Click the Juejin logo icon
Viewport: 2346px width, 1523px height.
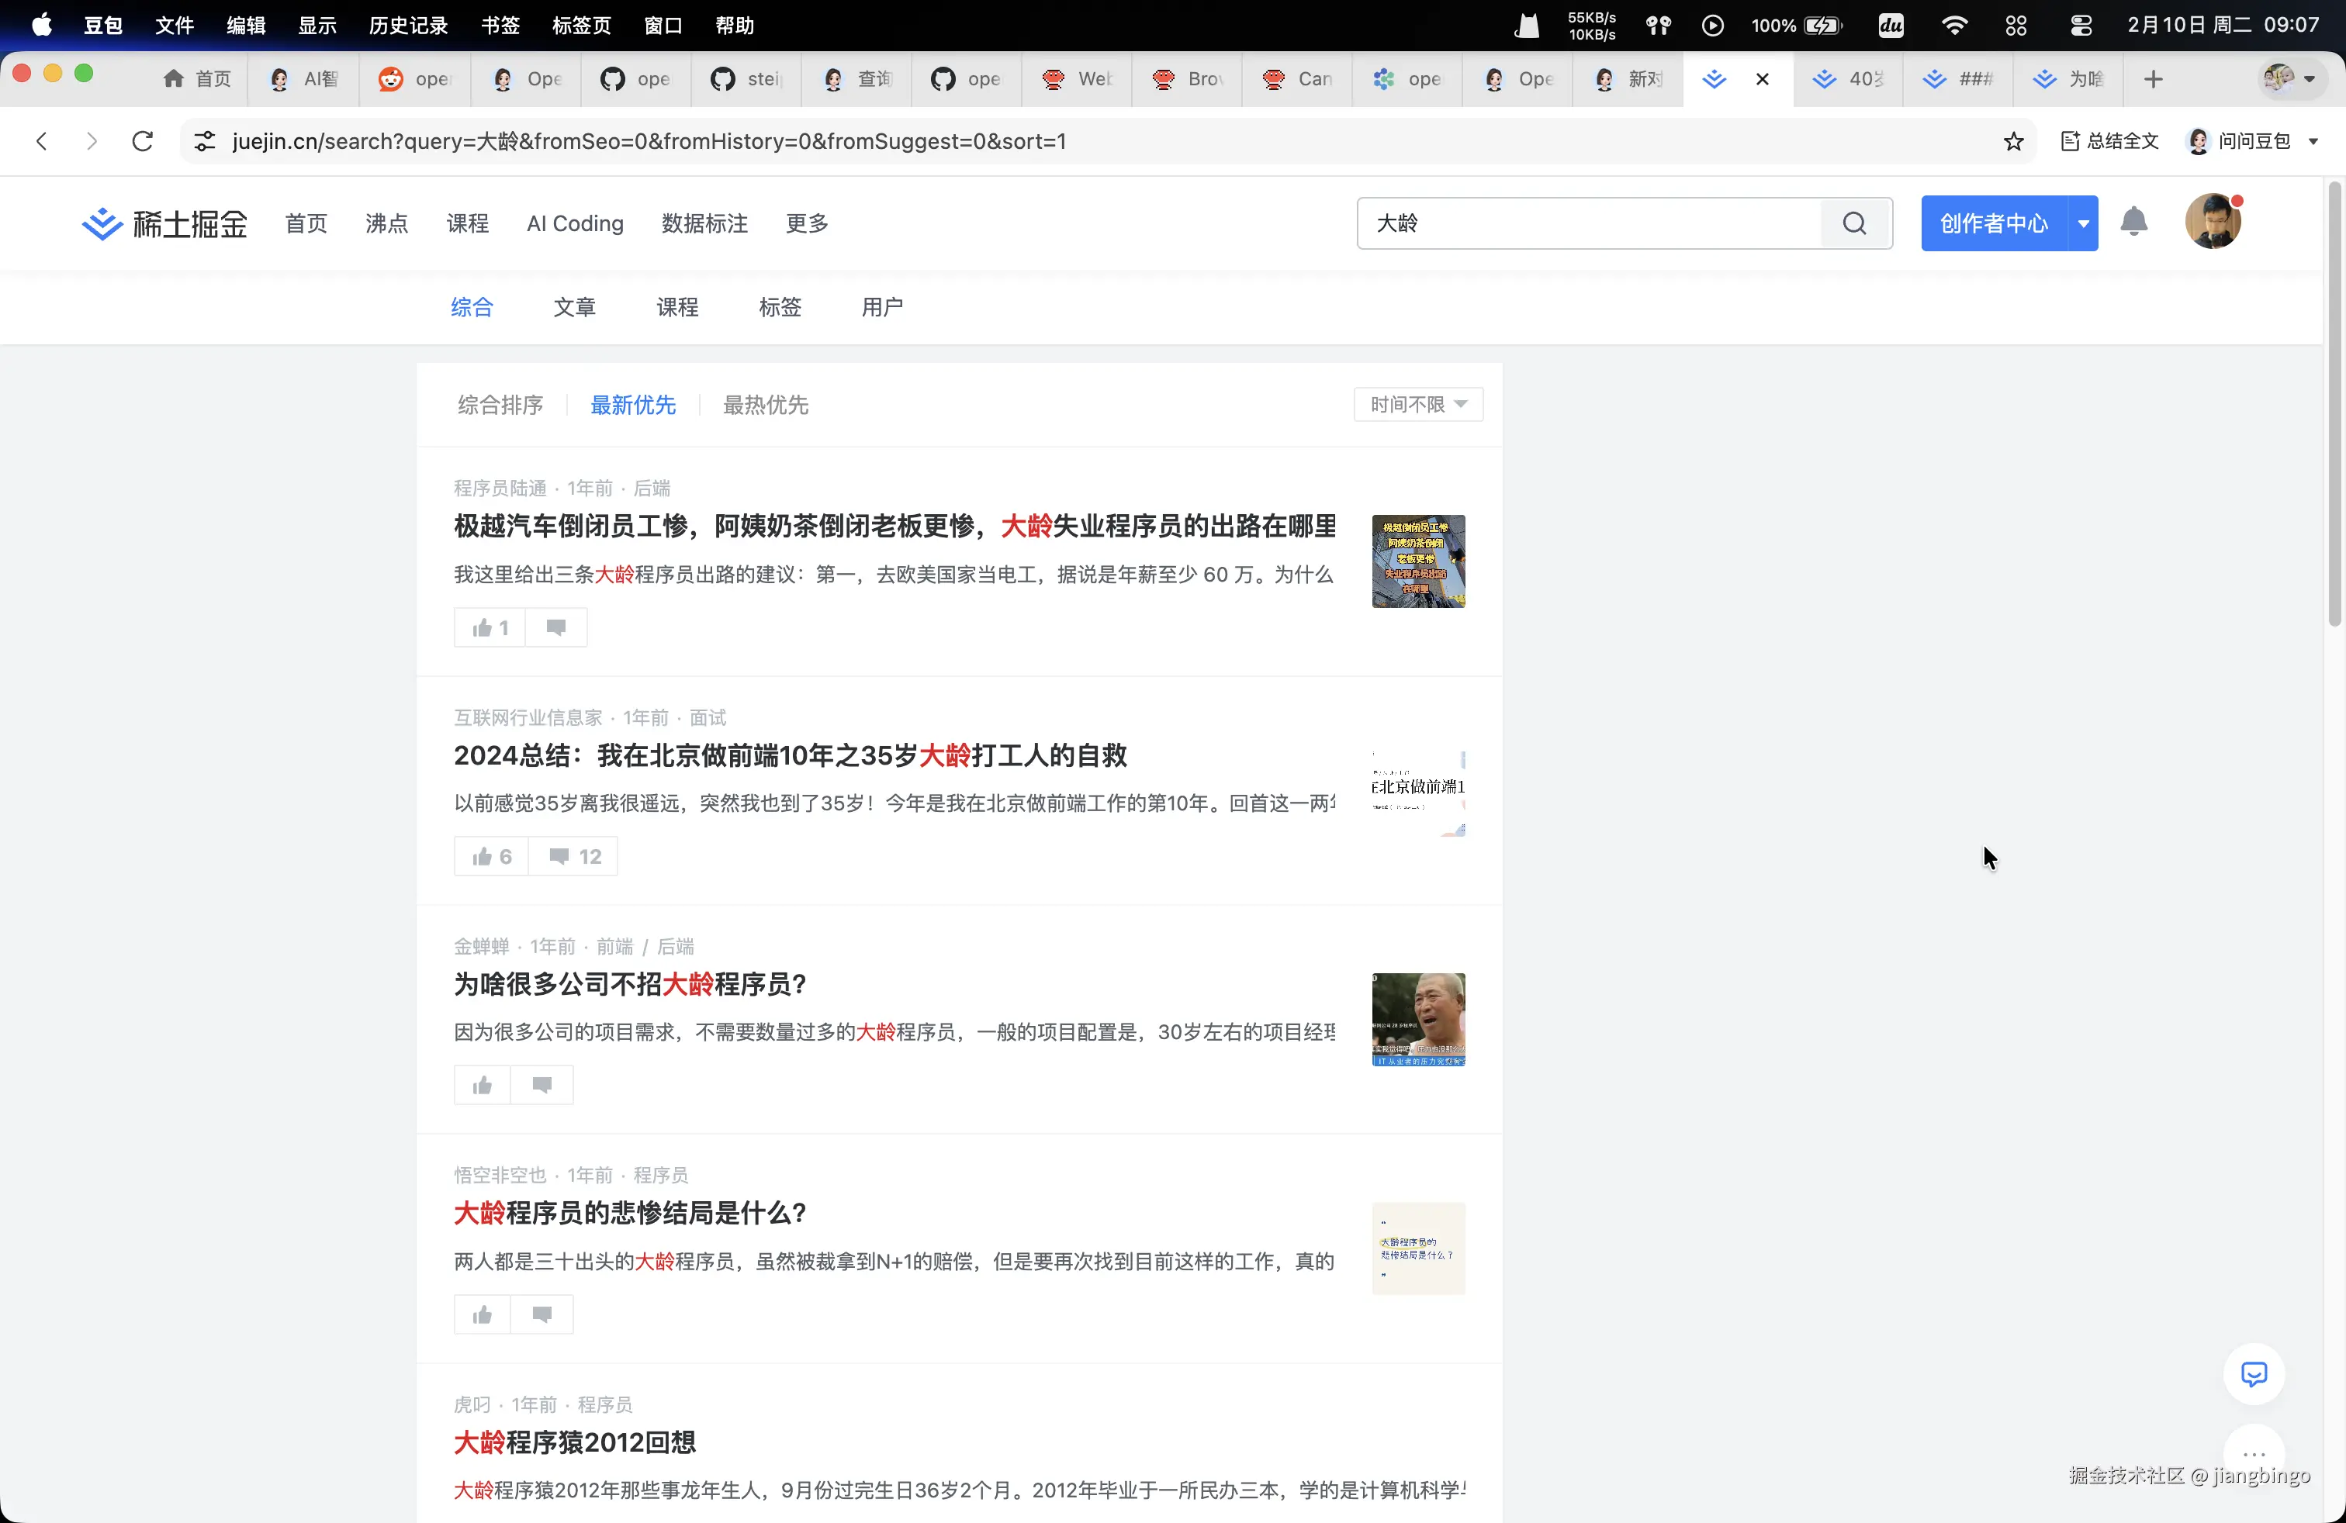[102, 223]
